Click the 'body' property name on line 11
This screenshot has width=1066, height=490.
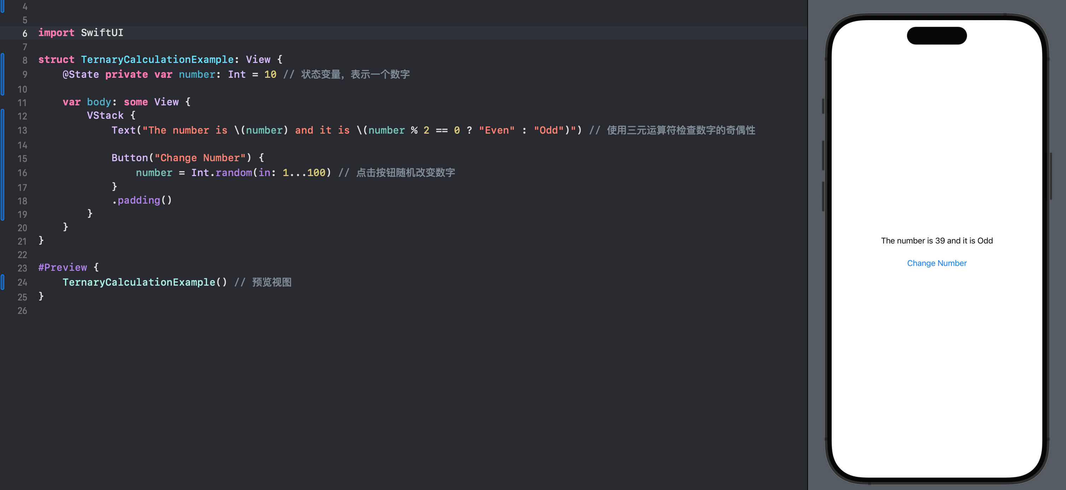(x=99, y=102)
